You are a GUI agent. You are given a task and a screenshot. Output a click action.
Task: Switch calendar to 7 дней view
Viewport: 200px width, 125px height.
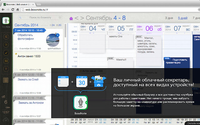196,18
